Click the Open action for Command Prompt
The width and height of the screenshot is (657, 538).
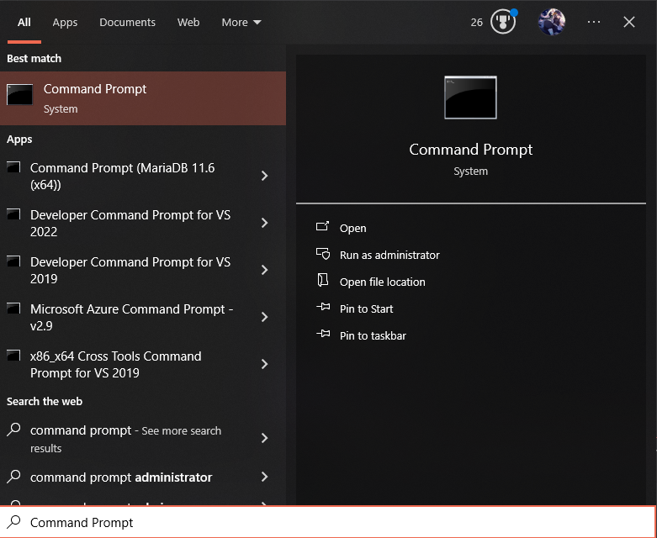[x=352, y=228]
